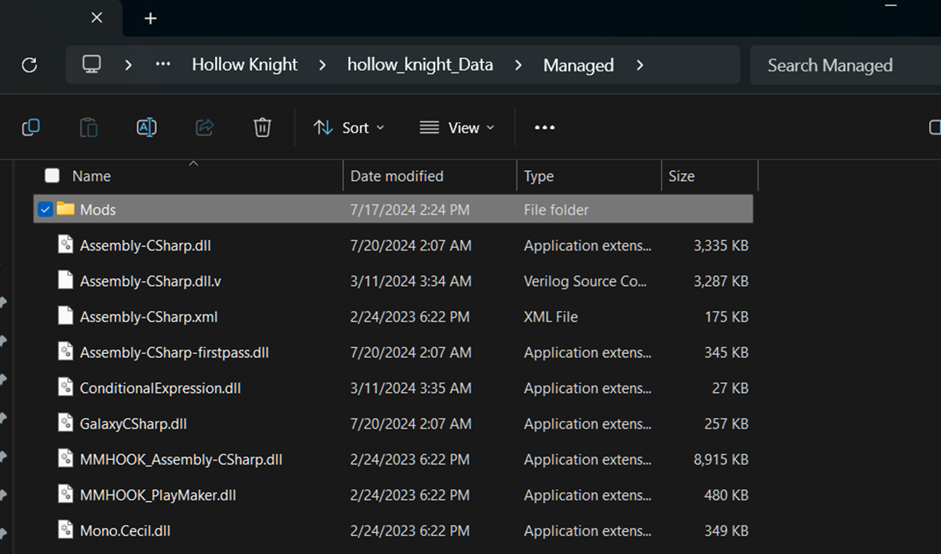Click the Search Managed field
The image size is (941, 554).
coord(845,65)
